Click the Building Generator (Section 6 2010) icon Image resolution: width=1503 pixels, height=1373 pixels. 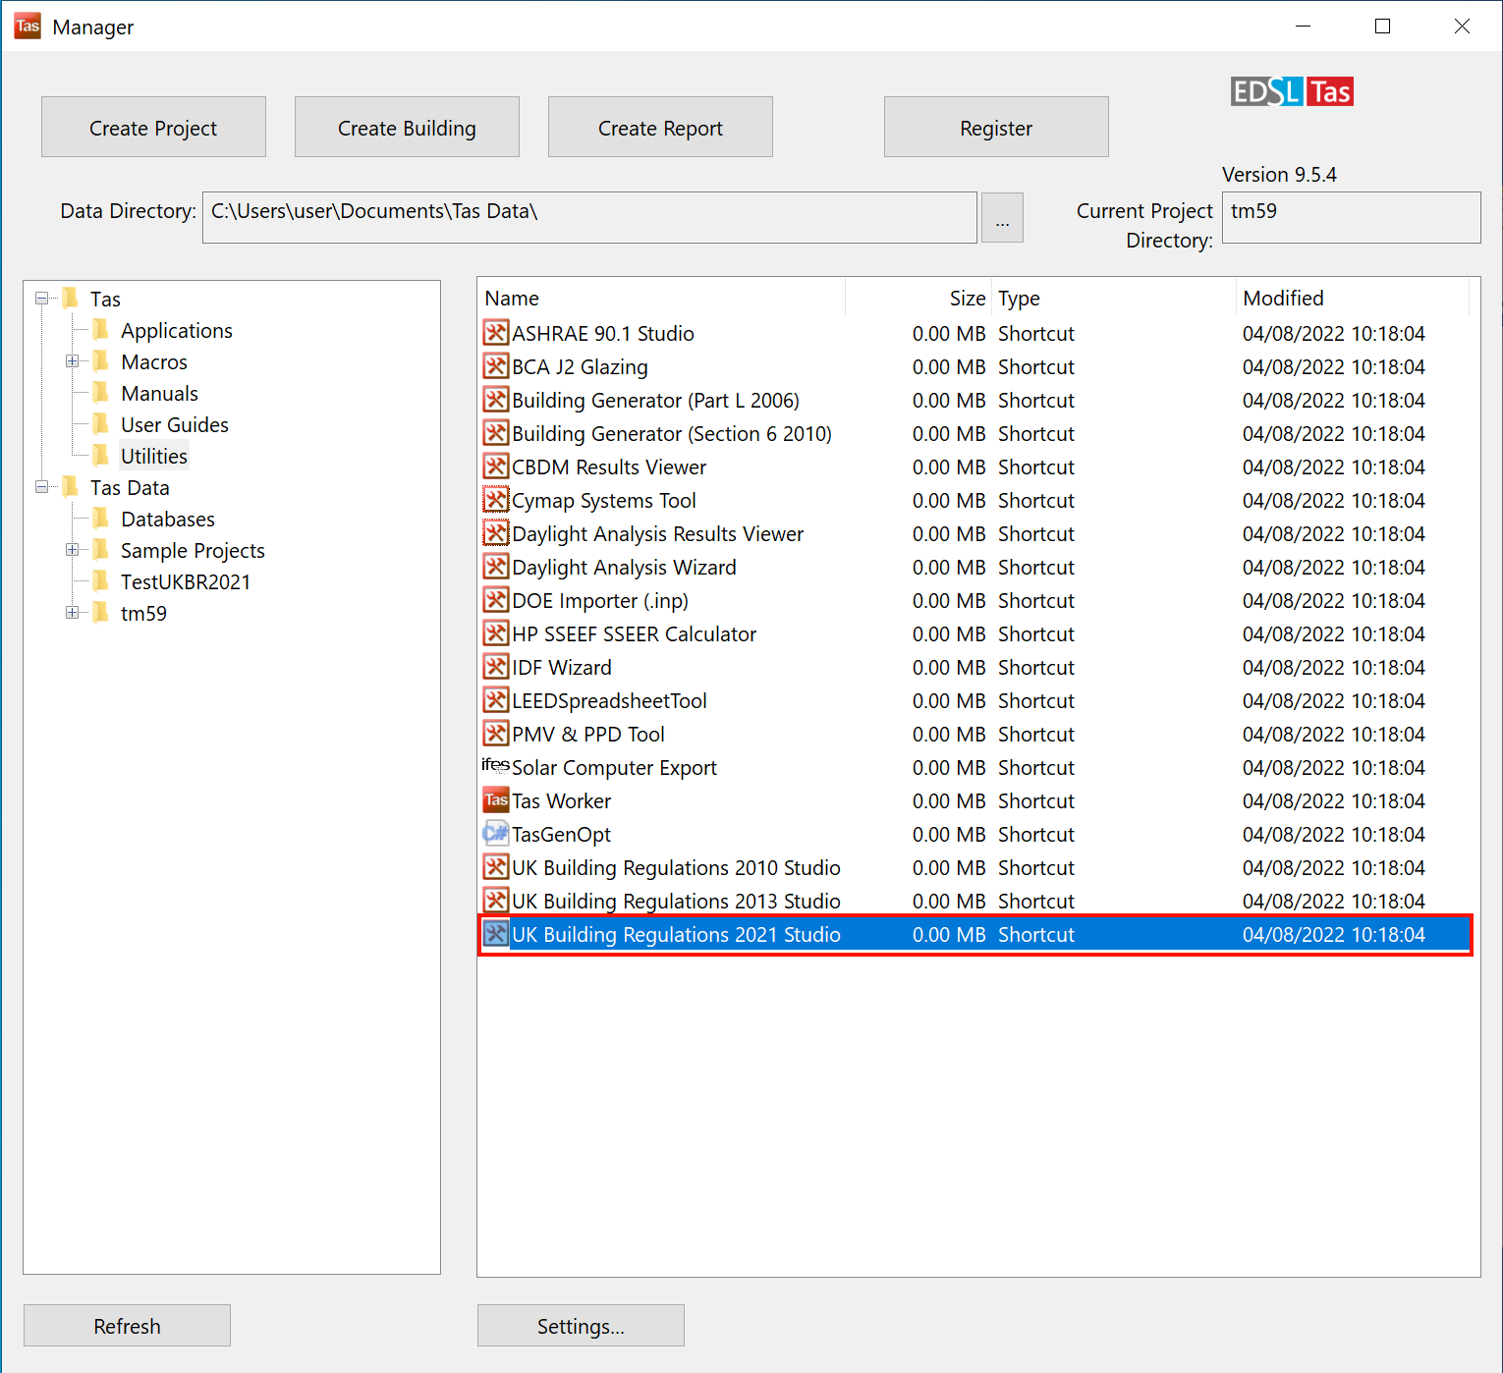coord(496,433)
